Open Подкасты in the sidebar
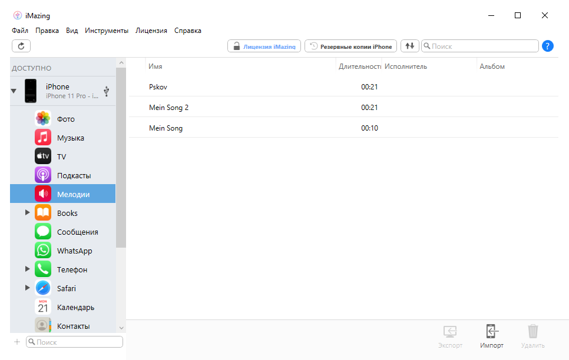The image size is (569, 360). (x=63, y=175)
